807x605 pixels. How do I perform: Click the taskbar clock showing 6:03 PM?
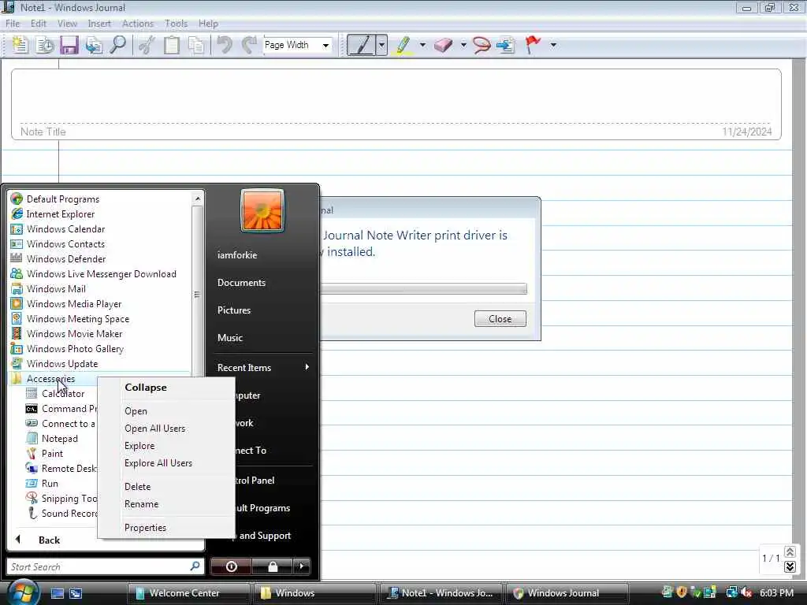click(x=776, y=593)
